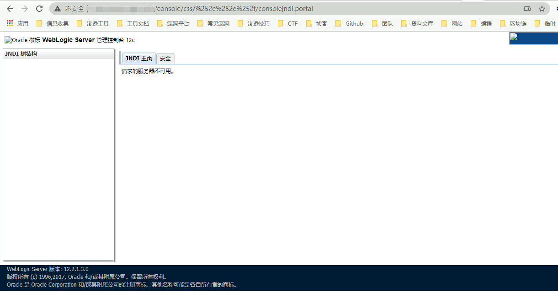
Task: Click the JNDI 树结构 panel header
Action: (x=58, y=54)
